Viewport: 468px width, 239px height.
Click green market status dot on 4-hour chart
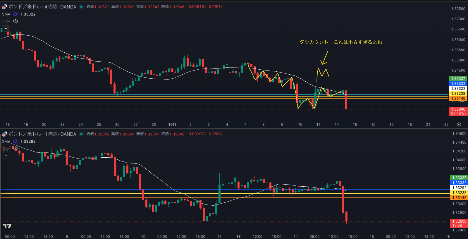pyautogui.click(x=81, y=7)
